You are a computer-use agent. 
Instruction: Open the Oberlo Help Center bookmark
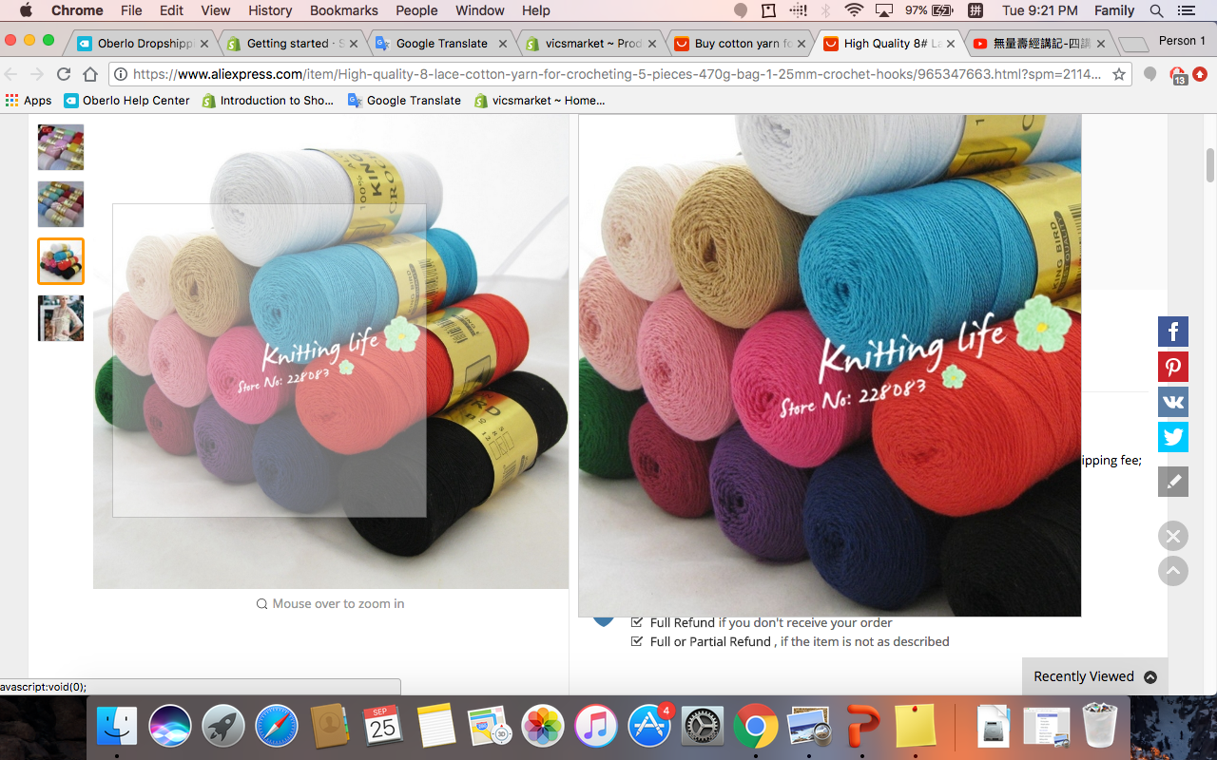(126, 100)
